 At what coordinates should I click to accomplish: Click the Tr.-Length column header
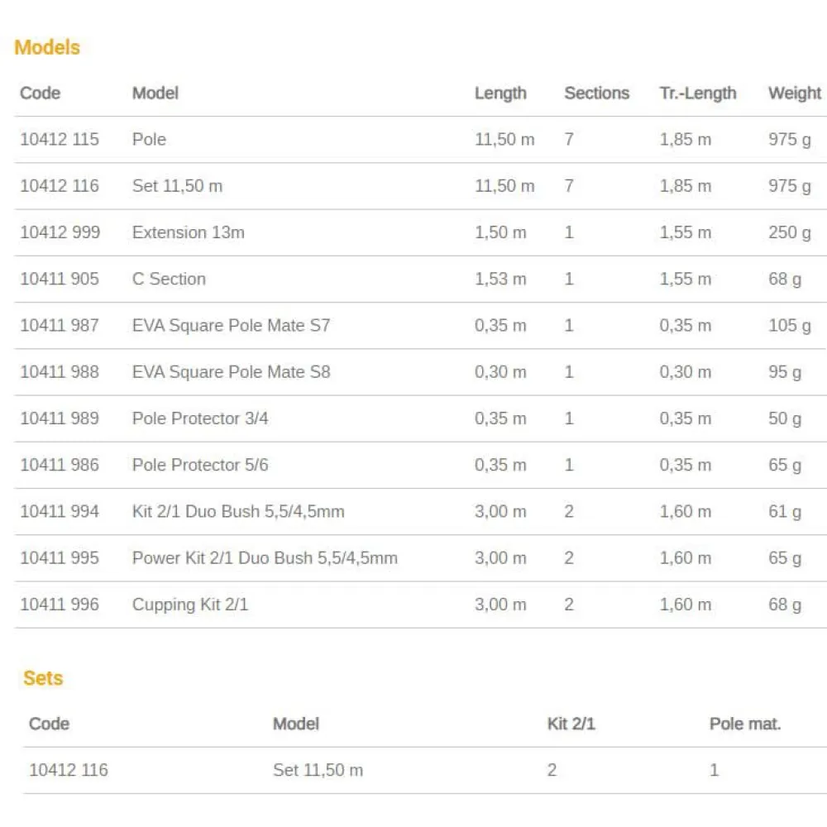coord(697,93)
